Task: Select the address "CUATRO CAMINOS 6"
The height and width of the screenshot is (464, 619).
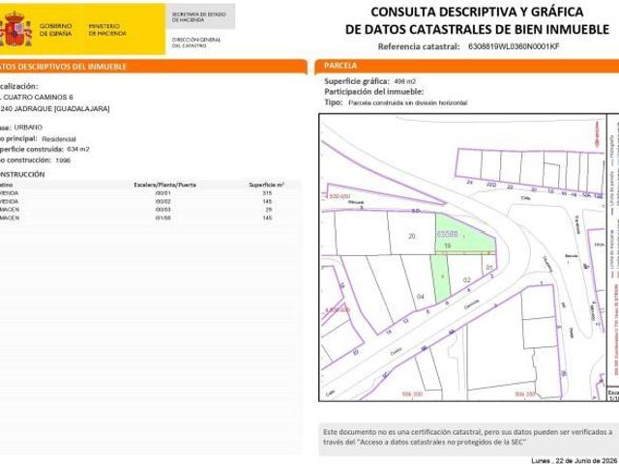Action: (x=38, y=97)
